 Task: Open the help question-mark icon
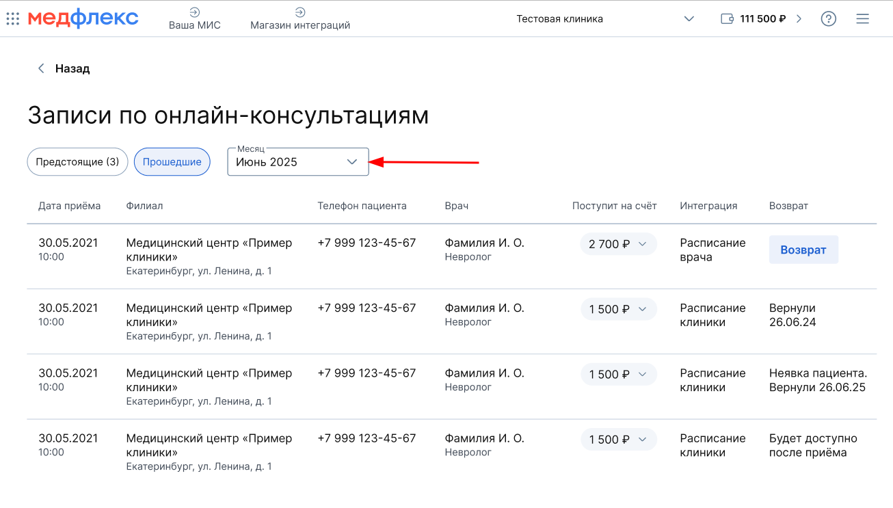click(x=829, y=18)
